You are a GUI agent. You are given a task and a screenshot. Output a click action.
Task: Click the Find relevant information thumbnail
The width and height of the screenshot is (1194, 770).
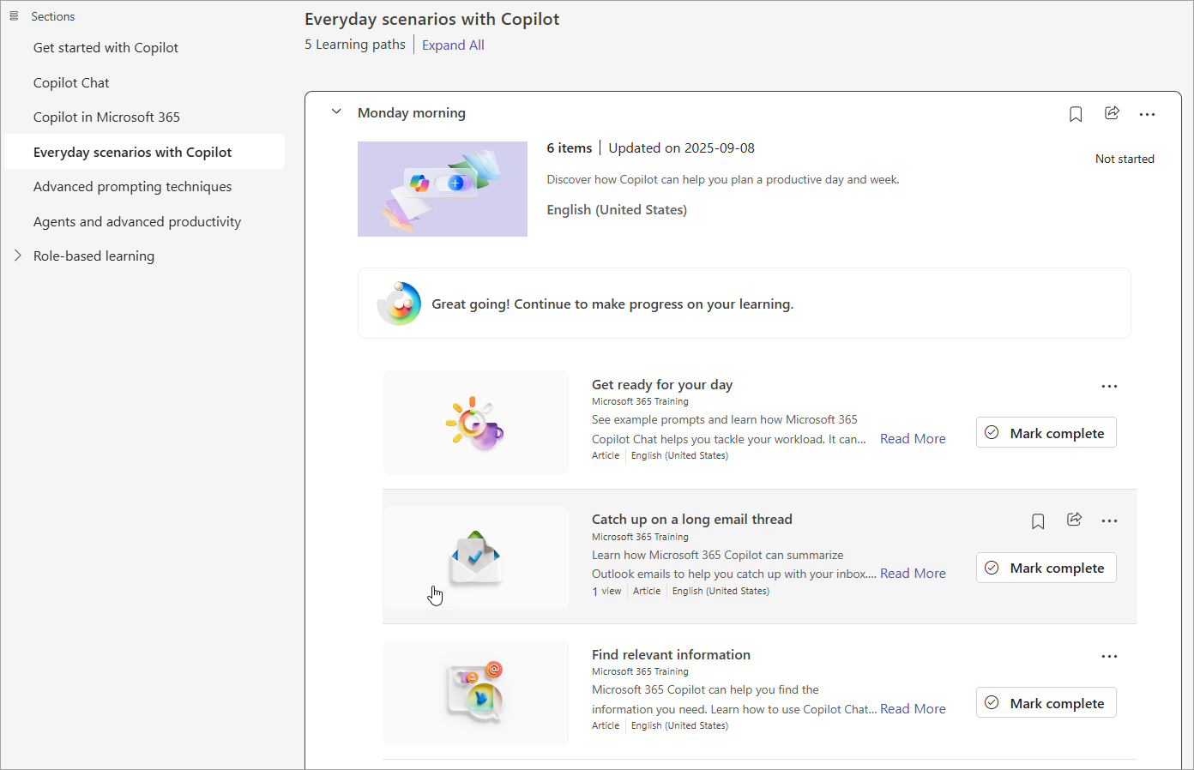coord(476,693)
